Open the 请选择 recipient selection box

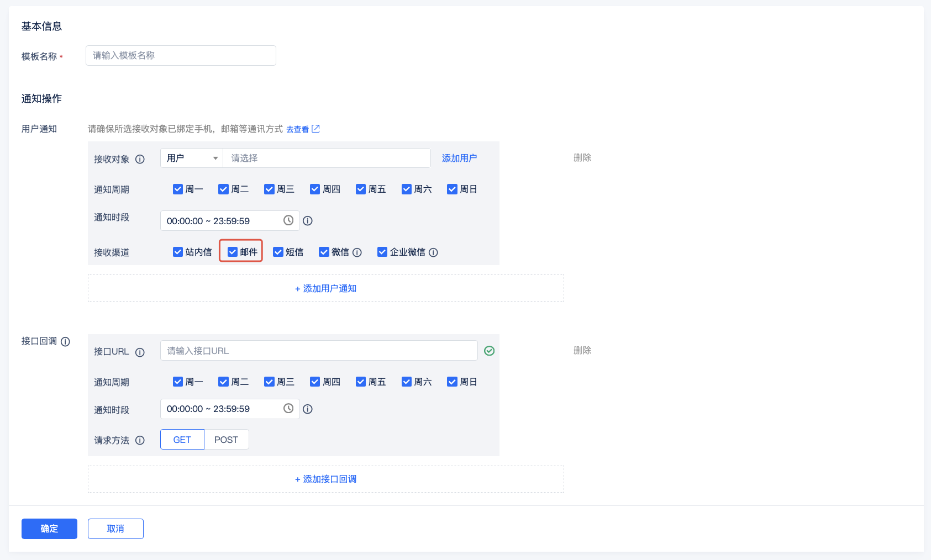tap(326, 158)
